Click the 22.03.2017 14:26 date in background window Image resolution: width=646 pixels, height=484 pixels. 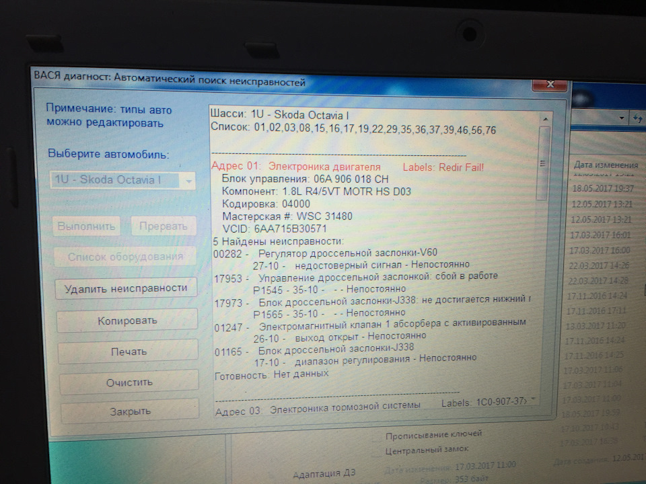click(x=599, y=266)
